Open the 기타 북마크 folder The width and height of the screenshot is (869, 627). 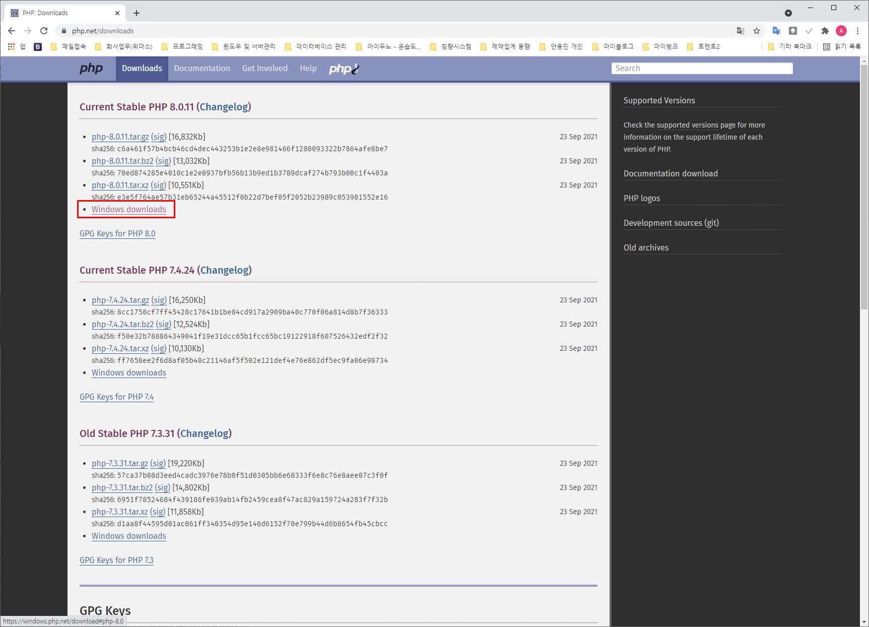point(790,46)
